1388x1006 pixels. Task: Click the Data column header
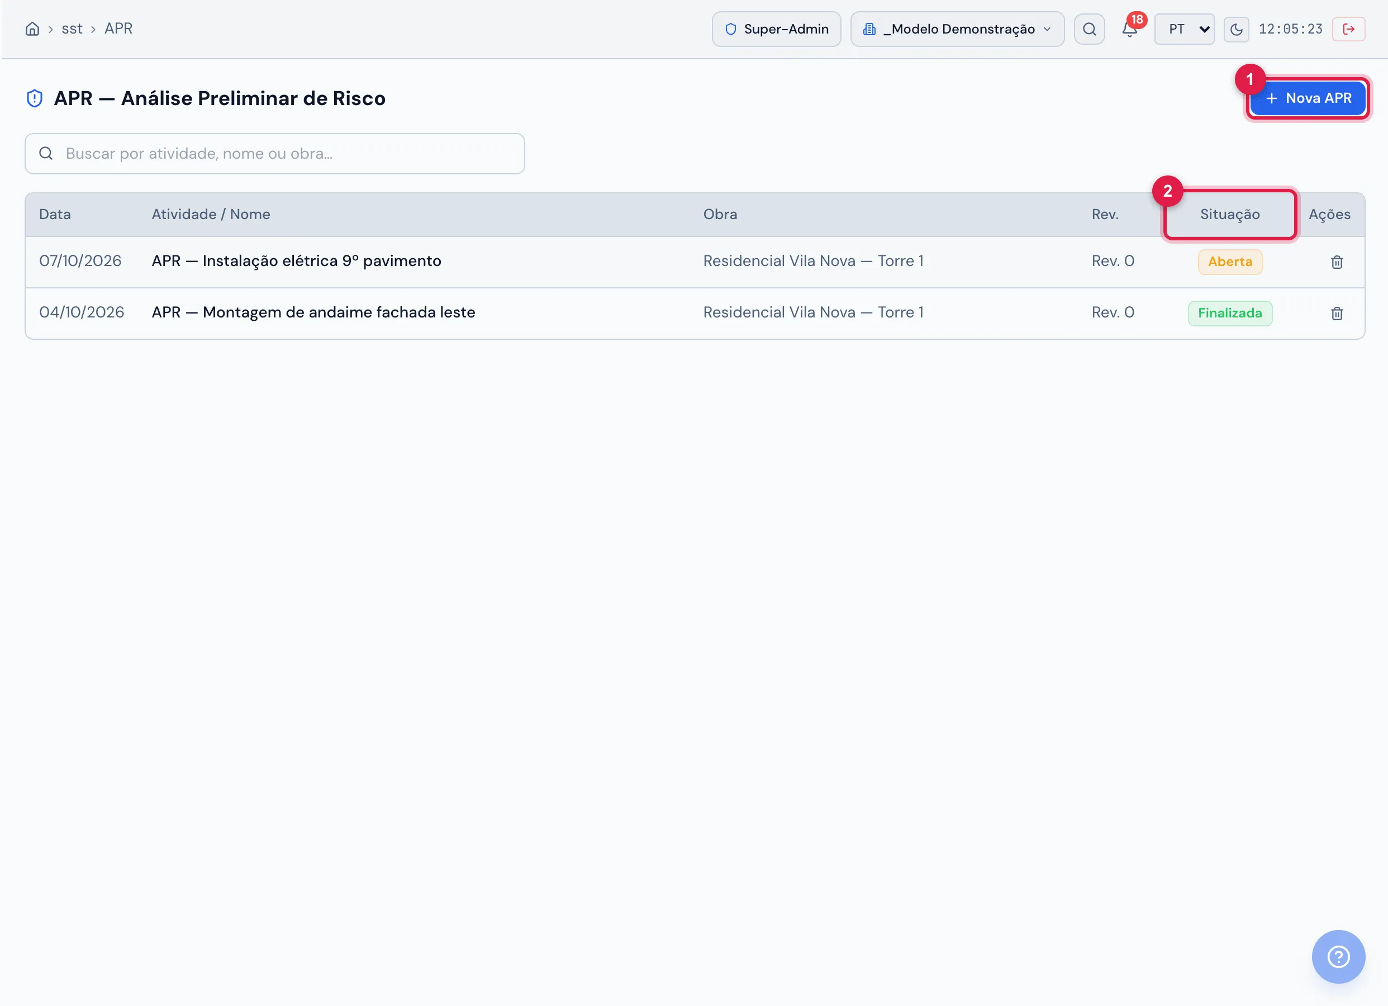[55, 214]
